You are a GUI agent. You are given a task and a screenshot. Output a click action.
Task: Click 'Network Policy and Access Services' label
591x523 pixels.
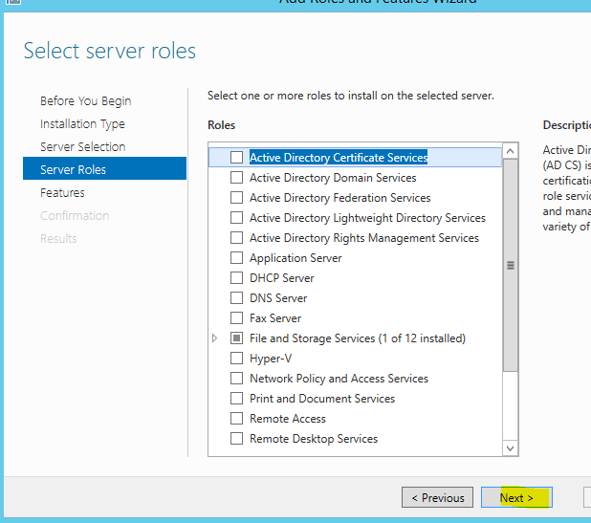(x=339, y=379)
